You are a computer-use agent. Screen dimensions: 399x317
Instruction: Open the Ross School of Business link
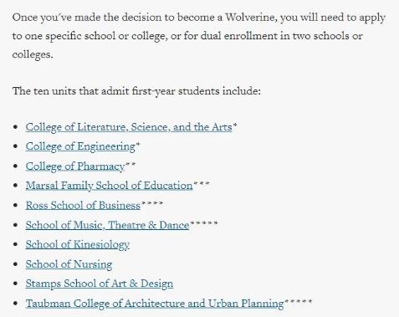[x=83, y=206]
